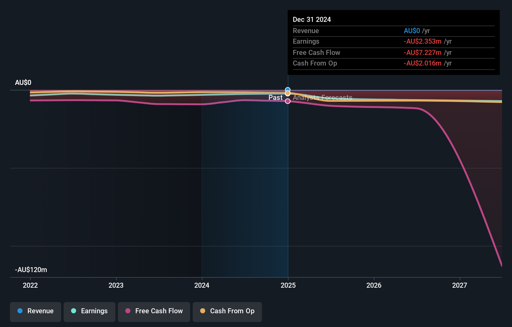512x327 pixels.
Task: Click the blue Revenue data point marker
Action: [x=288, y=90]
